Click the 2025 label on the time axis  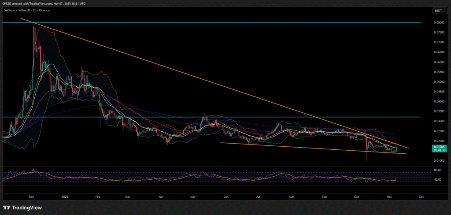tap(65, 197)
